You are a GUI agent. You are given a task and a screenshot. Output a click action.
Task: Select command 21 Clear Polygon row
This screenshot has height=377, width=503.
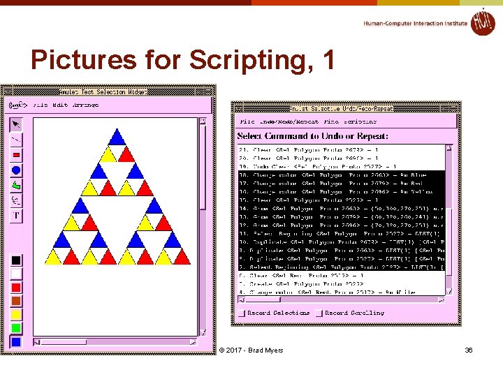[x=342, y=149]
